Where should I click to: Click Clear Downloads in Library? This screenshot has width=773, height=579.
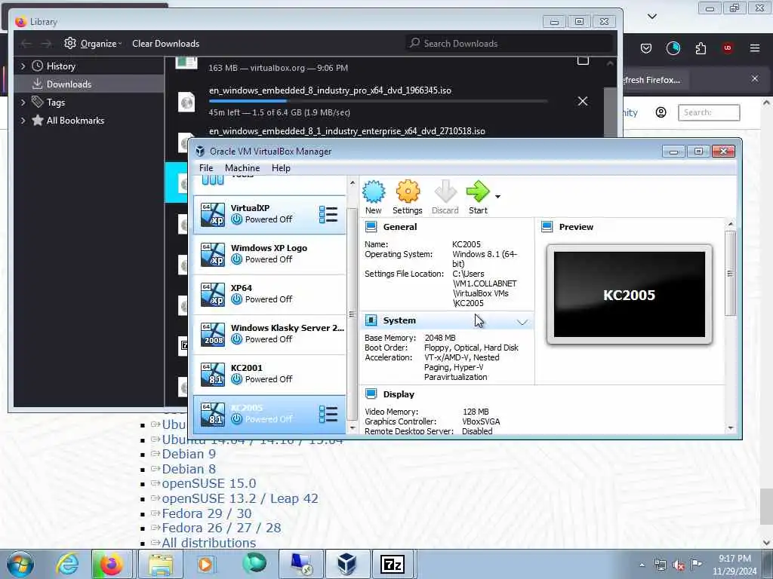click(x=165, y=43)
